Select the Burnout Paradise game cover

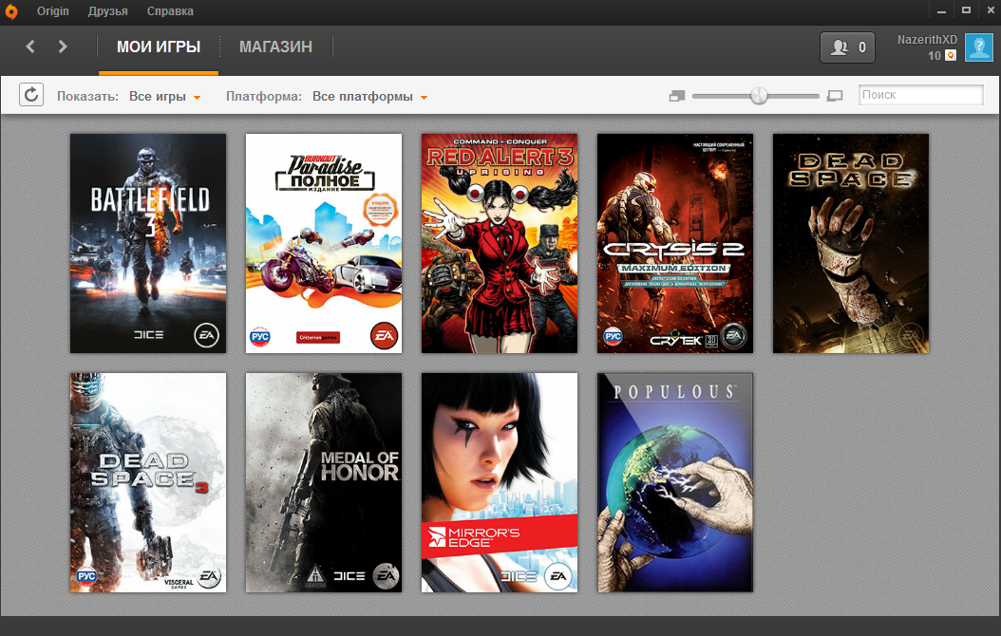[x=324, y=243]
